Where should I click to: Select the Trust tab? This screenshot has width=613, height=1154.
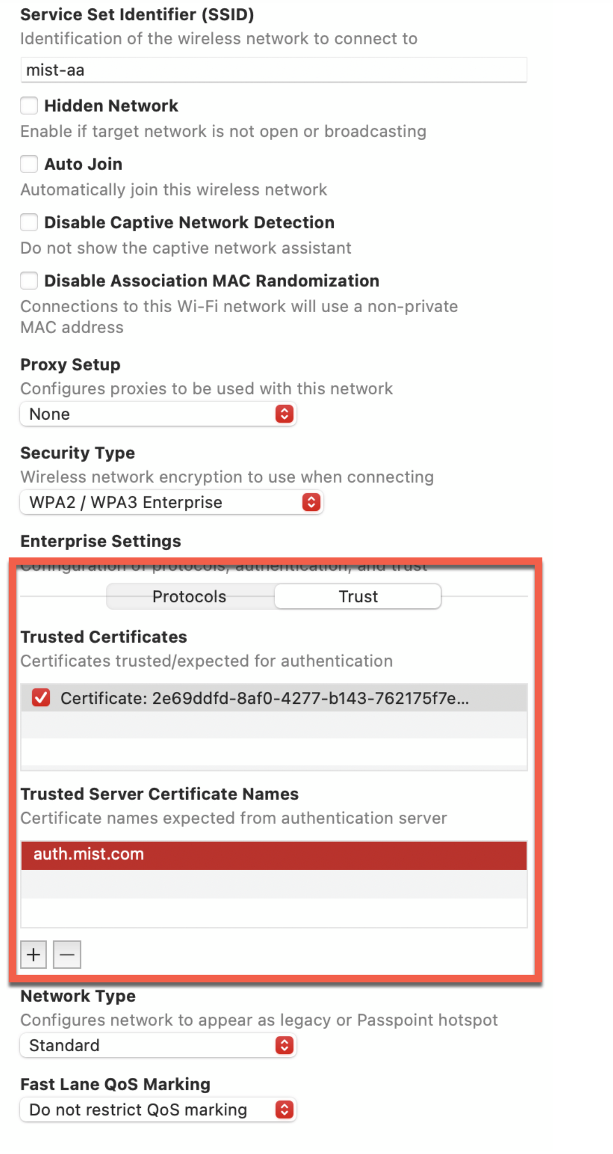coord(358,596)
